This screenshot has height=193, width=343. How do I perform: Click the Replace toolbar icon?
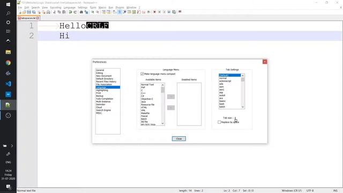[86, 12]
